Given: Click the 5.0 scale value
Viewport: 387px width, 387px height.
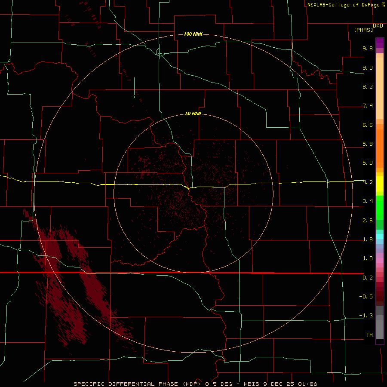Looking at the screenshot, I should tap(368, 163).
